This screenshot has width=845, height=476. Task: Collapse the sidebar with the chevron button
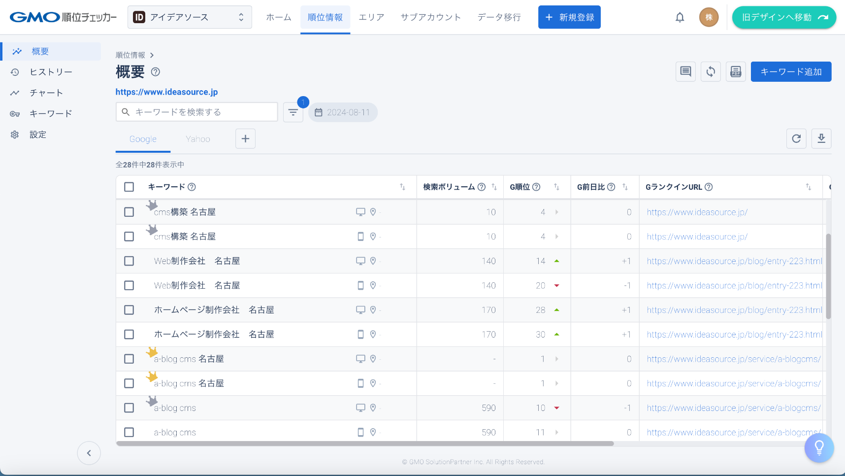click(89, 453)
